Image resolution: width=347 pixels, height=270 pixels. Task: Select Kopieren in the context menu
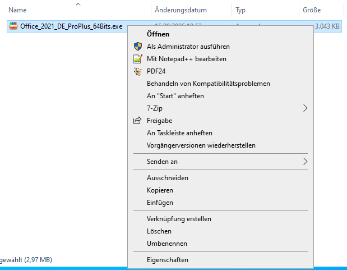160,190
